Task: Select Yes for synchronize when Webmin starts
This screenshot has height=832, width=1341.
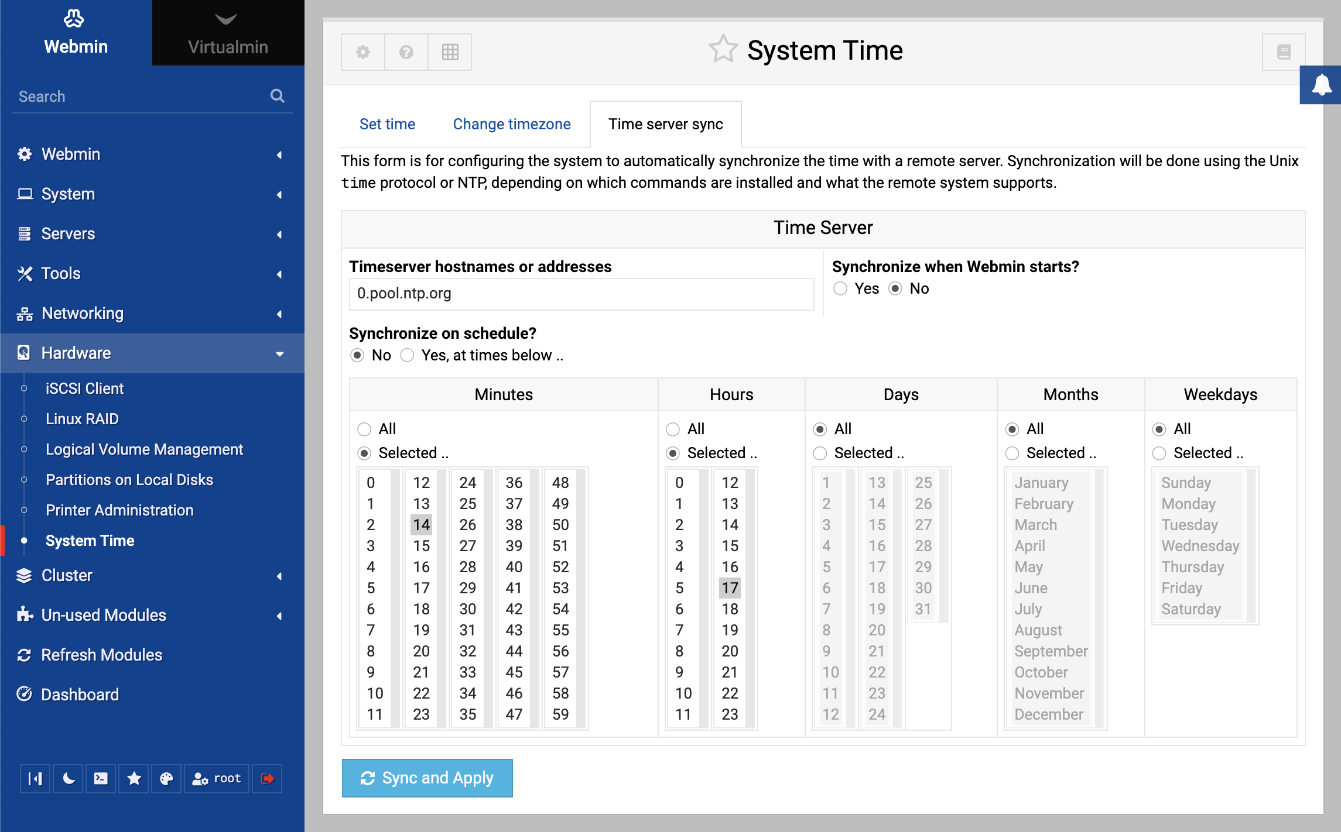Action: 840,288
